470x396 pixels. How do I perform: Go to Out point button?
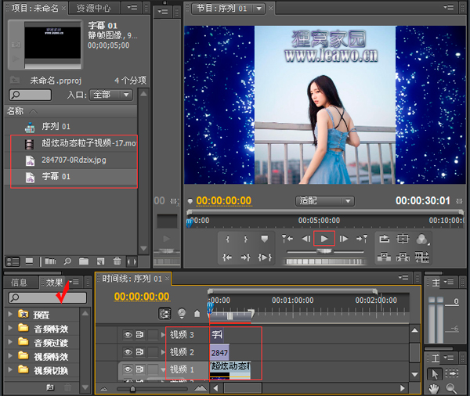[245, 257]
